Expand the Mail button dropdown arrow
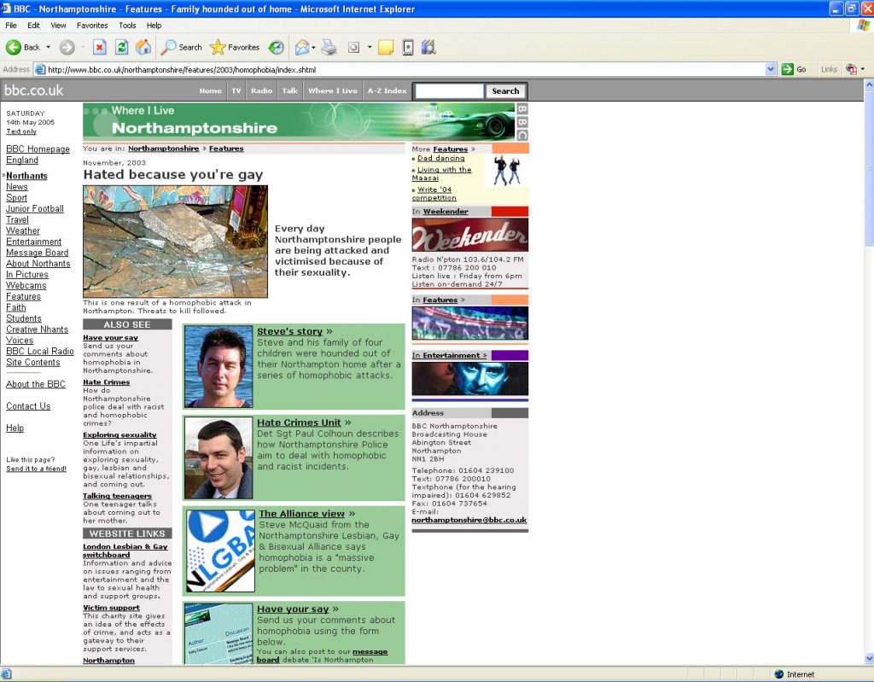The width and height of the screenshot is (874, 682). 313,48
